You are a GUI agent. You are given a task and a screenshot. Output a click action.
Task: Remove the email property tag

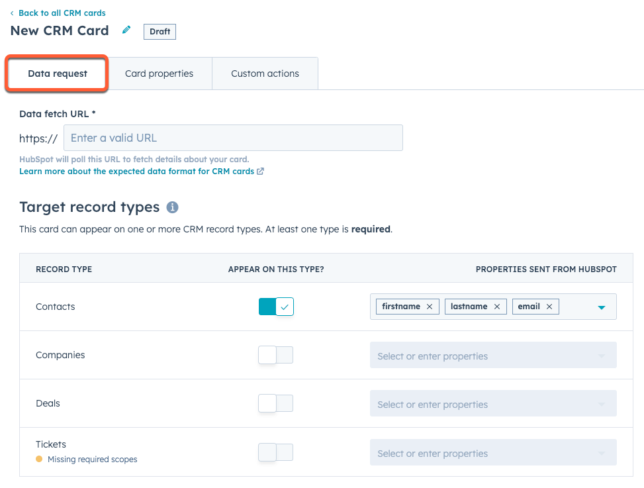[549, 307]
